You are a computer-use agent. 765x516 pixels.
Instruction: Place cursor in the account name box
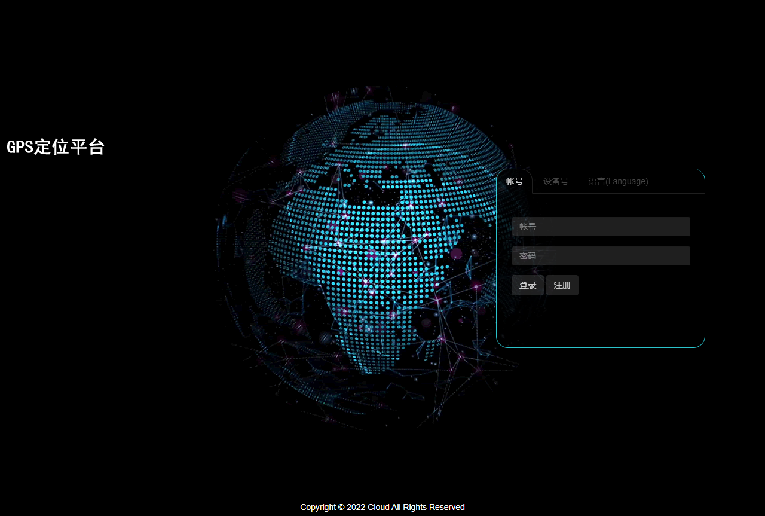coord(601,227)
